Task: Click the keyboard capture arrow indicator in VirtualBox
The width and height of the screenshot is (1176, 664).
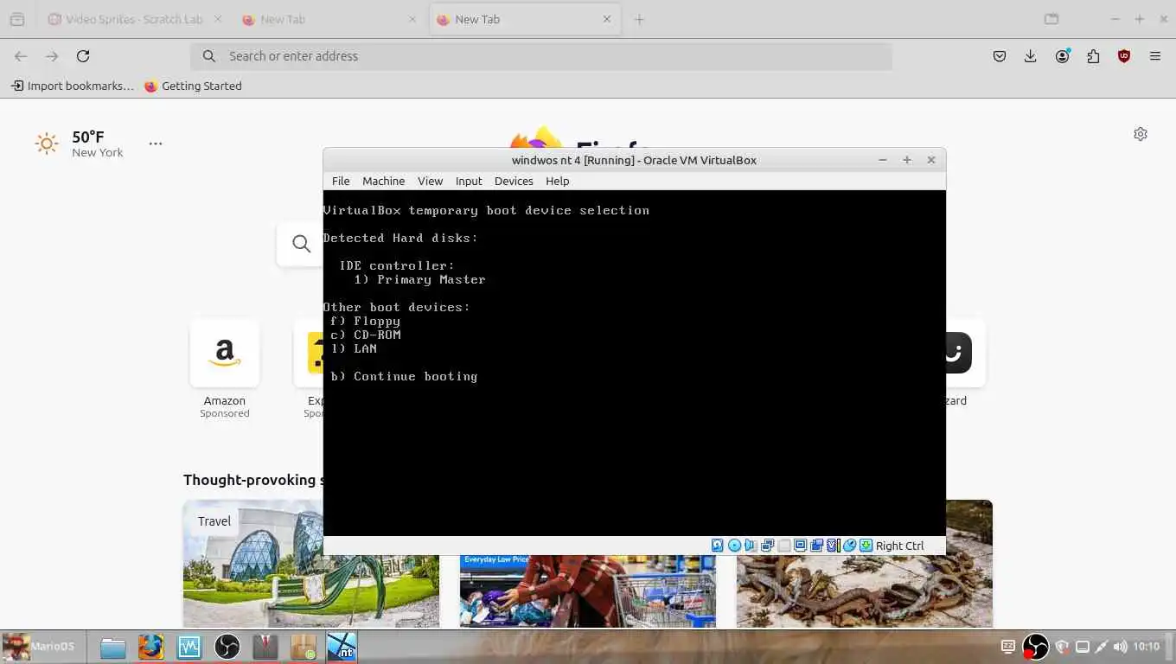Action: (x=866, y=546)
